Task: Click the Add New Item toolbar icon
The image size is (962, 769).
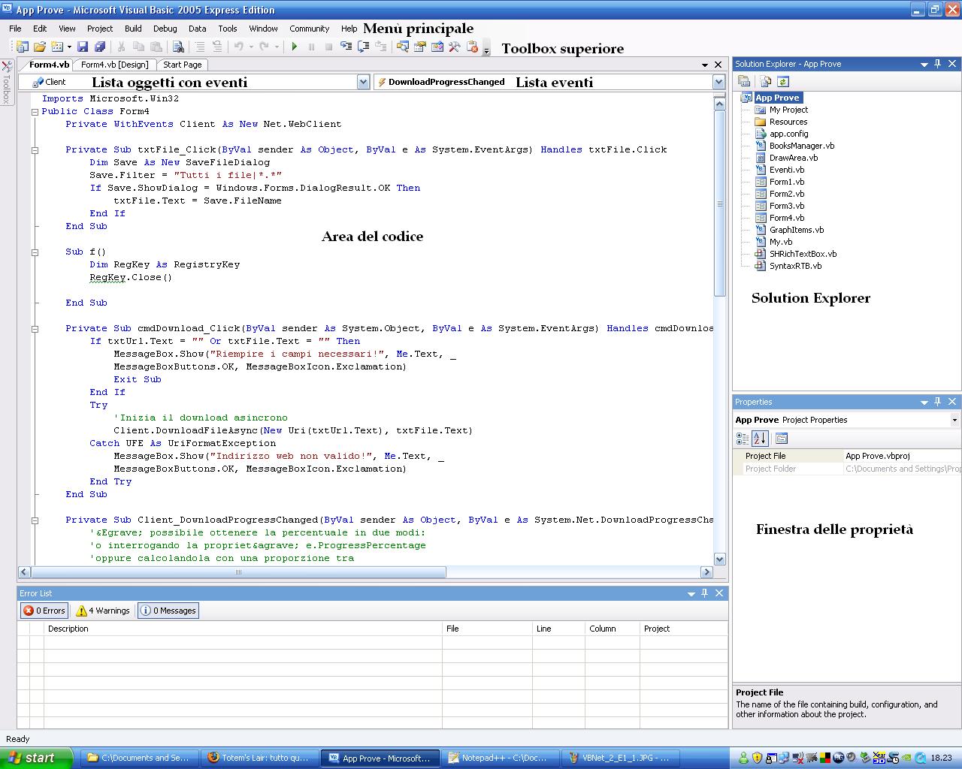Action: point(56,47)
